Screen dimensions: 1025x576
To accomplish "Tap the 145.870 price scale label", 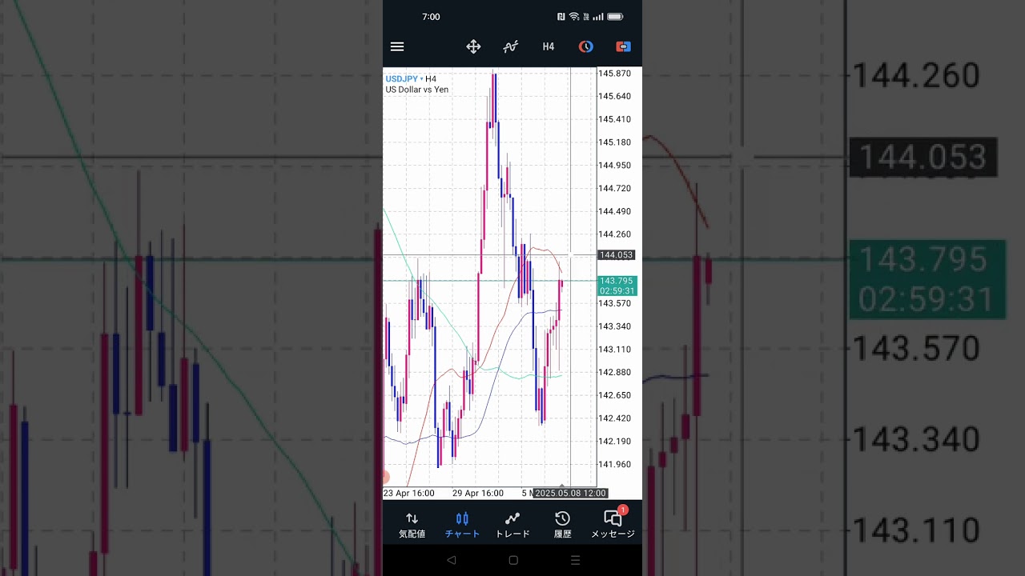I will point(615,74).
